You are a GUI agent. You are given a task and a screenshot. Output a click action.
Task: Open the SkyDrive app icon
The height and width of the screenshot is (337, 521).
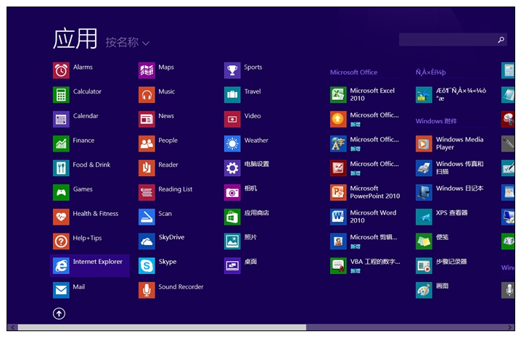pyautogui.click(x=147, y=241)
